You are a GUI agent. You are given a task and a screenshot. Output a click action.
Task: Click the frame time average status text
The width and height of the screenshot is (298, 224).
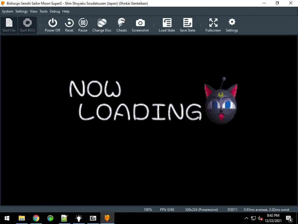(x=267, y=209)
